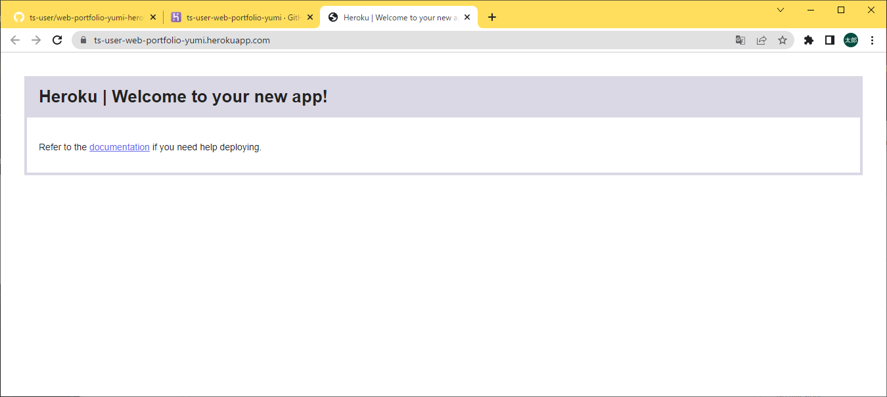Reload the current page
This screenshot has height=397, width=887.
click(57, 40)
